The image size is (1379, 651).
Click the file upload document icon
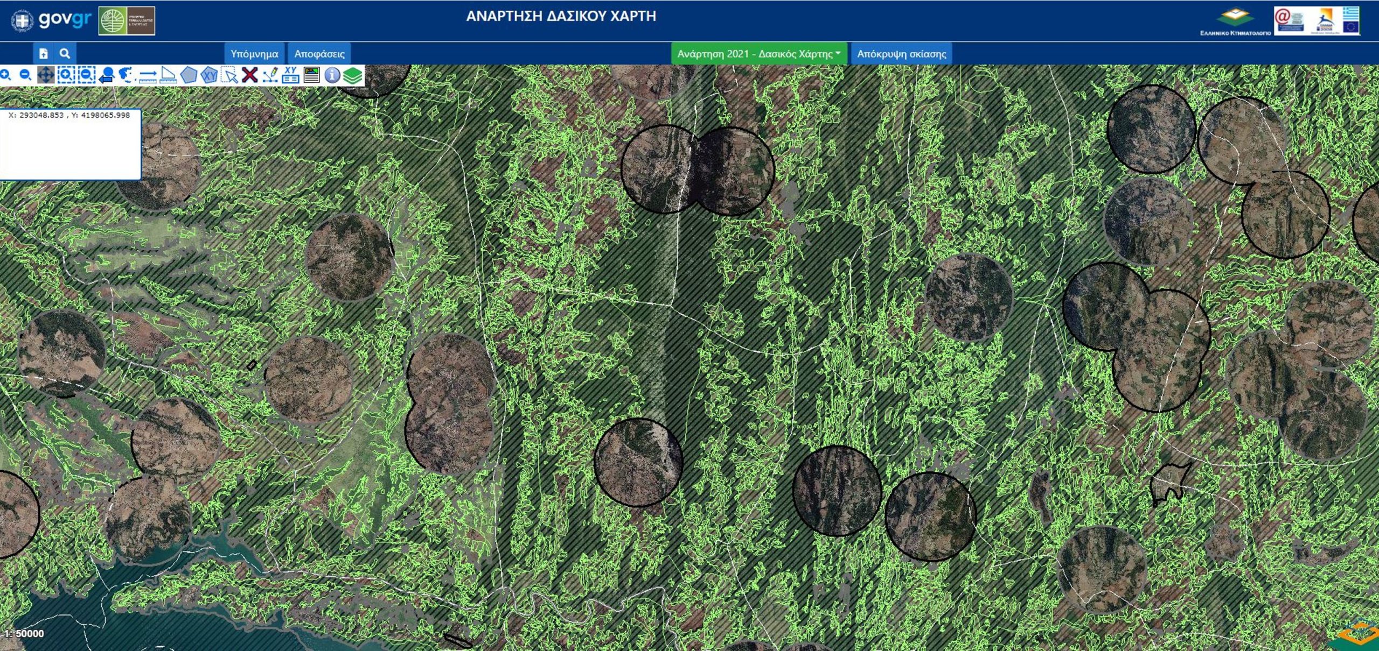point(44,53)
